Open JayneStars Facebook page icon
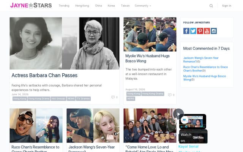The image size is (243, 152). click(x=186, y=31)
